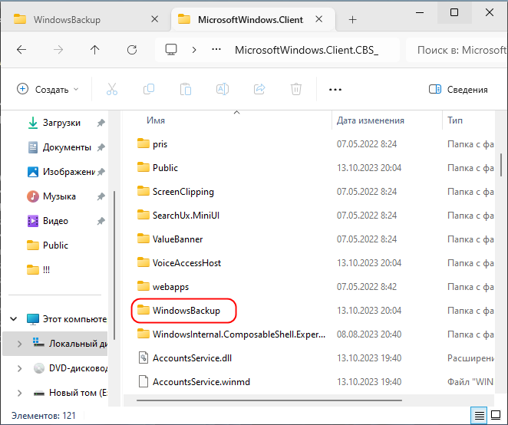508x425 pixels.
Task: Expand the Новый том (E:) node
Action: pyautogui.click(x=19, y=393)
